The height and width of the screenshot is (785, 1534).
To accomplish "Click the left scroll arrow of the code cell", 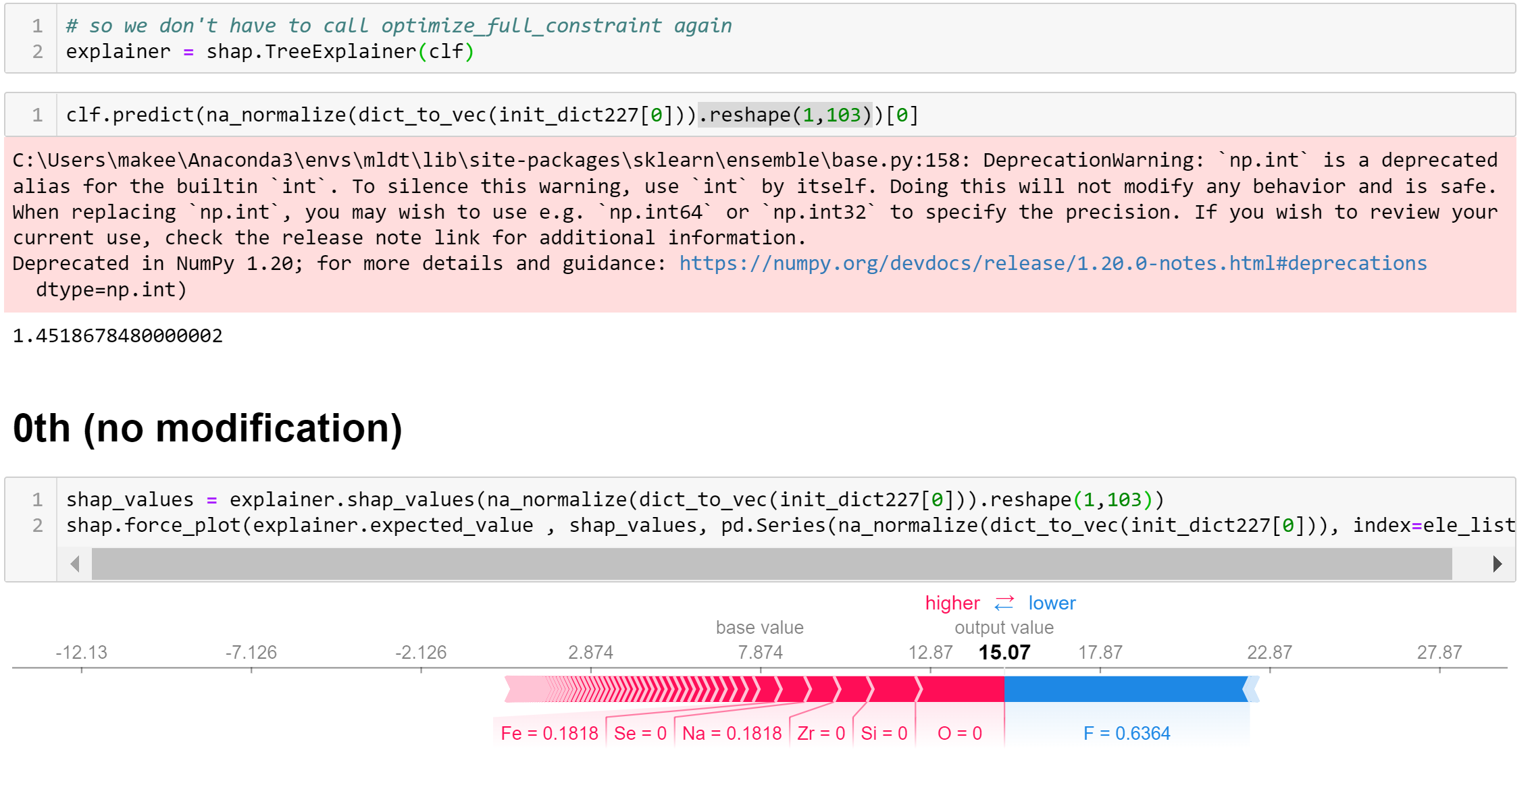I will [x=76, y=564].
